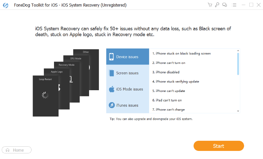The image size is (263, 159).
Task: Click the key register icon
Action: (217, 5)
